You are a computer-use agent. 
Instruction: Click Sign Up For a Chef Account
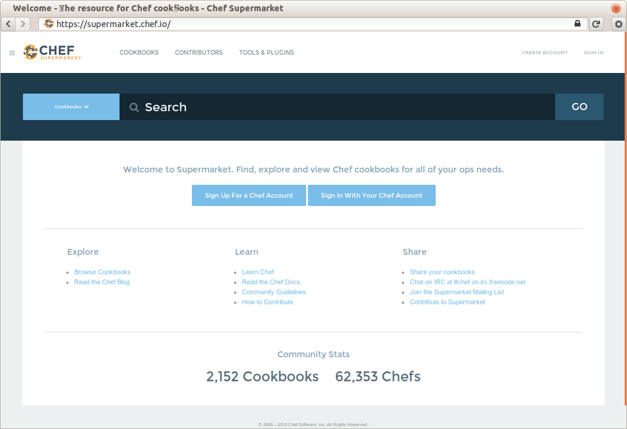pyautogui.click(x=248, y=195)
